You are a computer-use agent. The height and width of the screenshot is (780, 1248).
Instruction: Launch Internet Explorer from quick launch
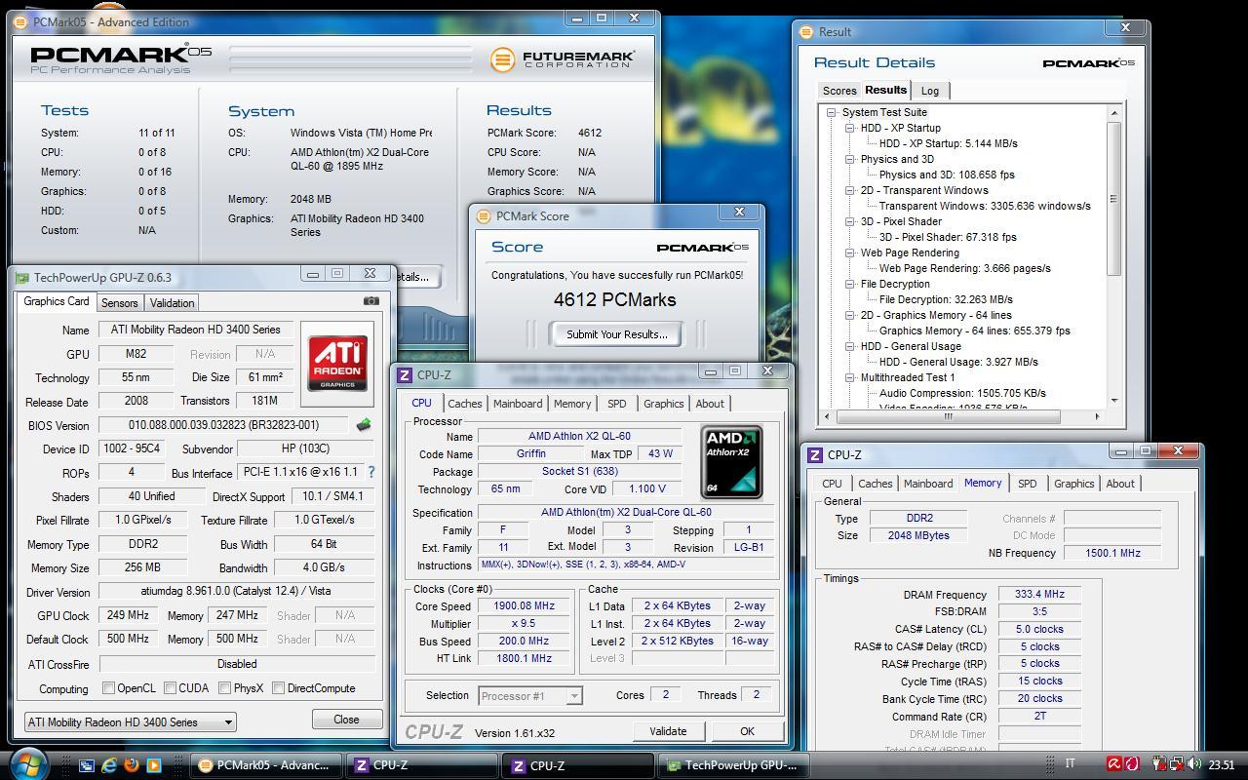(x=109, y=765)
